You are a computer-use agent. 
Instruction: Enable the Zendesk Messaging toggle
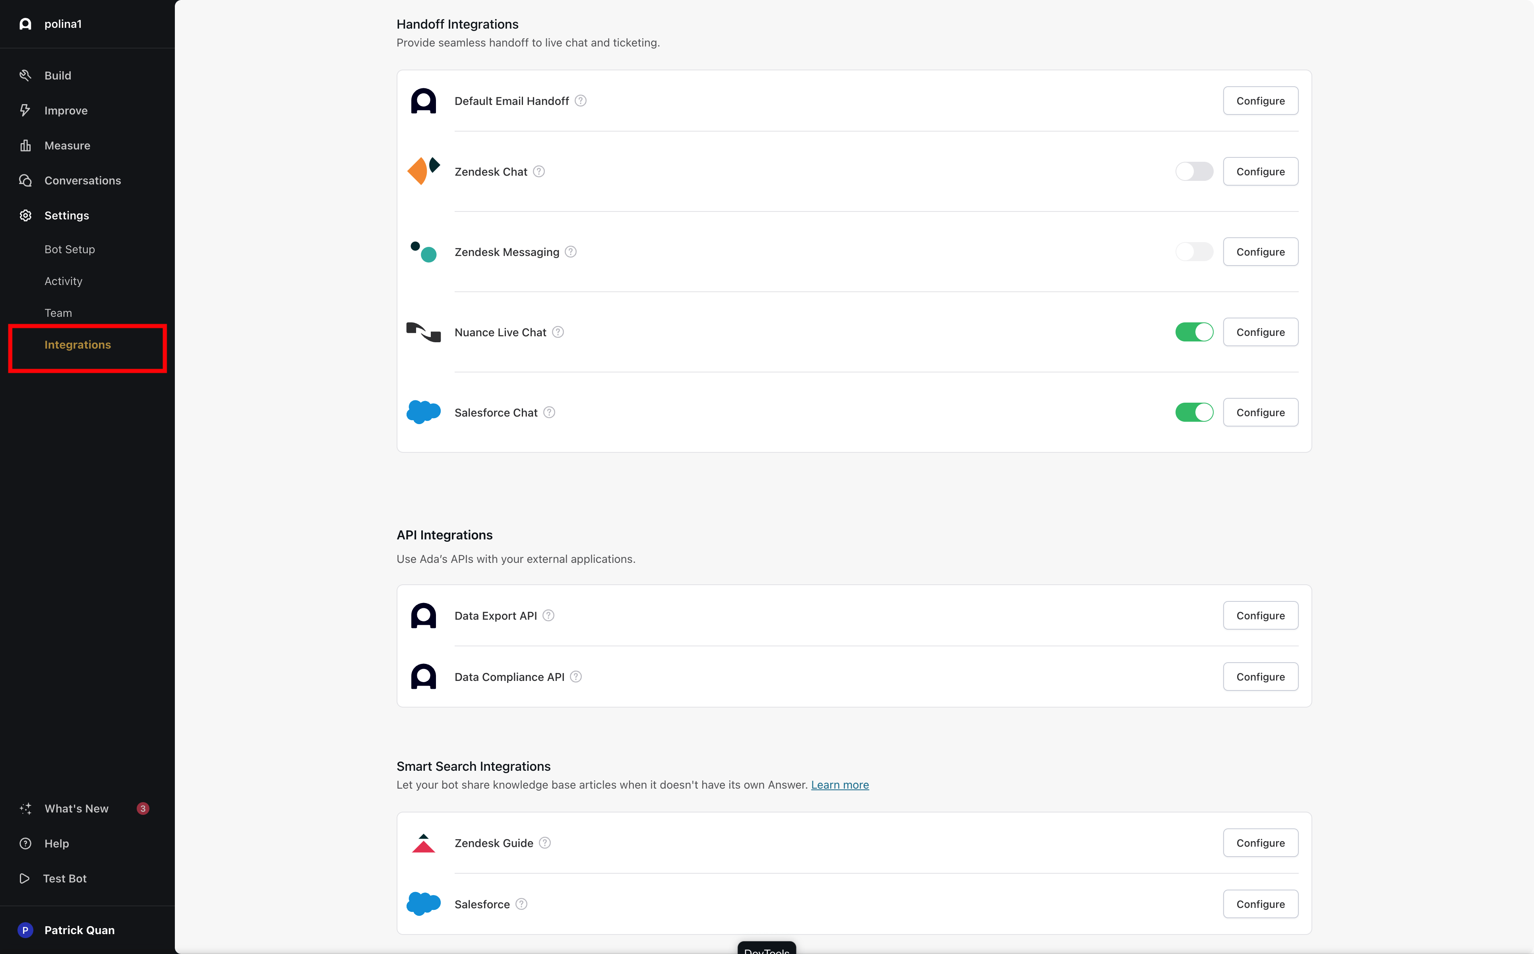pos(1194,252)
